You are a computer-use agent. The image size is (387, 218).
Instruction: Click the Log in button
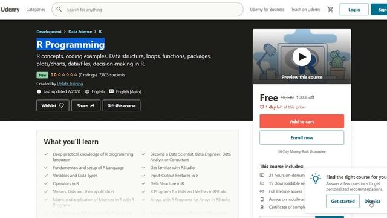coord(354,10)
